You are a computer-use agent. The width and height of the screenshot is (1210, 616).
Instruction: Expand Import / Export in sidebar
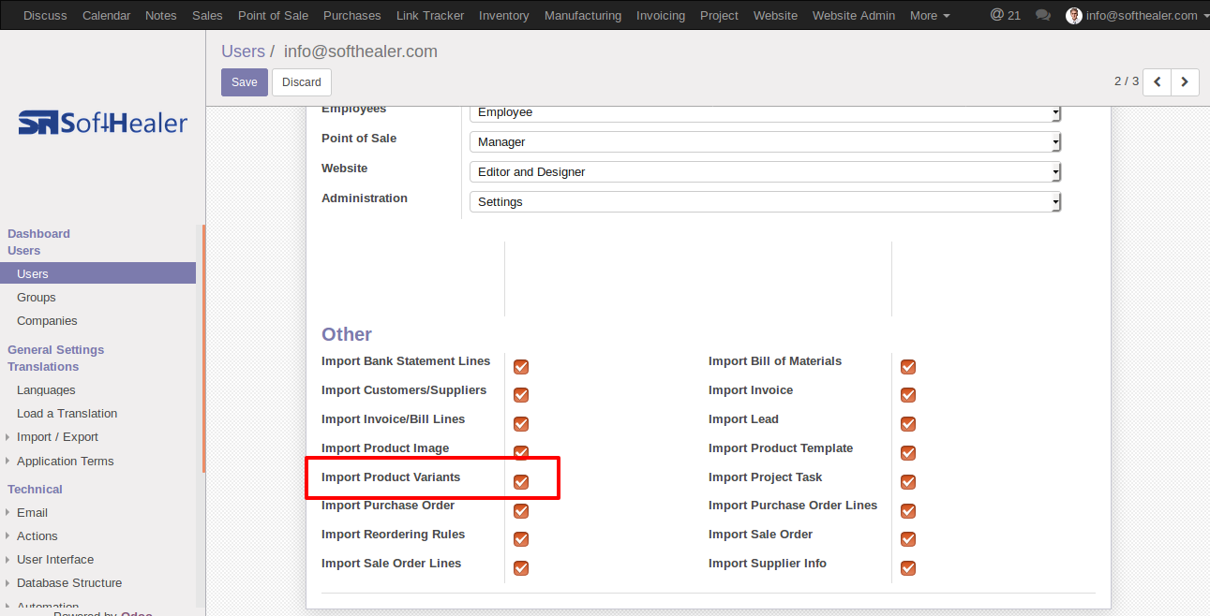[57, 437]
